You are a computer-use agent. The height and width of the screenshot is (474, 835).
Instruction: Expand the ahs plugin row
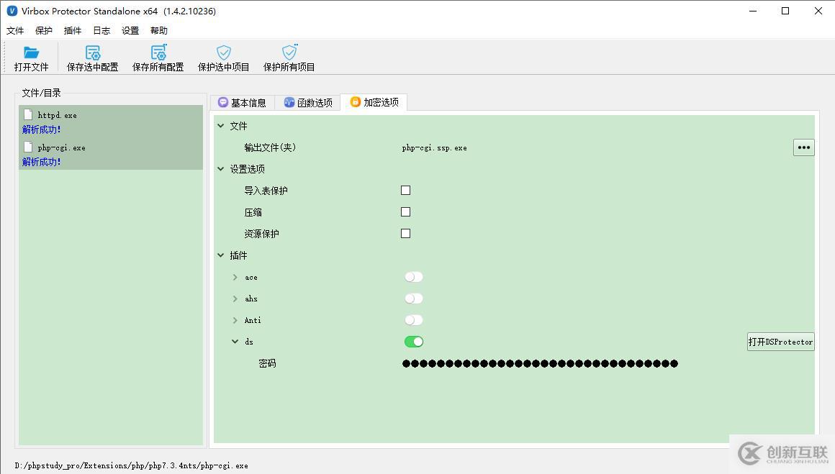pyautogui.click(x=235, y=299)
